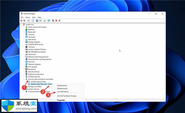185x113 pixels.
Task: Select Realtek High Definition Audio device
Action: tap(41, 84)
